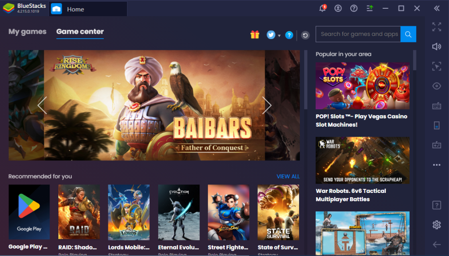Screen dimensions: 449x256
Task: Click the State of Surv... game name
Action: [278, 247]
